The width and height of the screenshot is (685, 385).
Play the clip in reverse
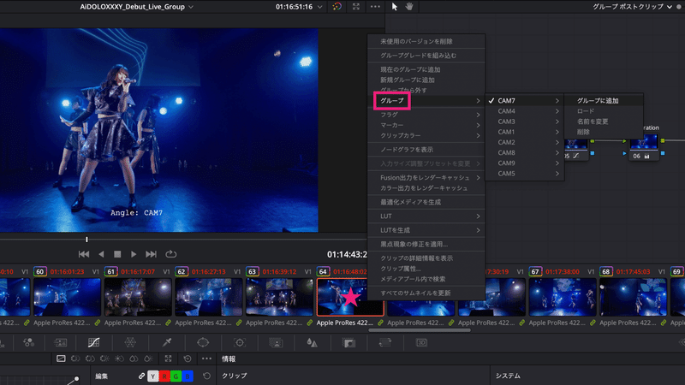(101, 253)
